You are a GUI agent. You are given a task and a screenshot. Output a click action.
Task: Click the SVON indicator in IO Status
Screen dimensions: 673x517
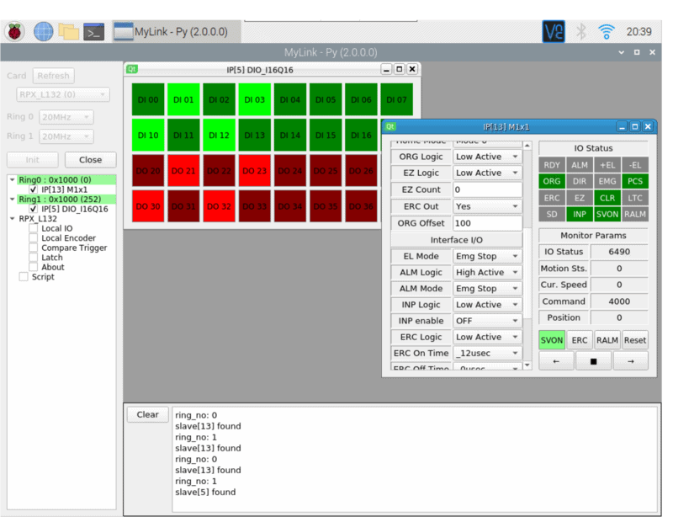(x=607, y=214)
